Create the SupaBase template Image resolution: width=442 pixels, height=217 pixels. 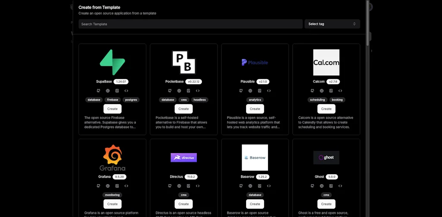point(112,109)
